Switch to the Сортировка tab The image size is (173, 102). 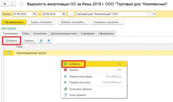point(88,34)
